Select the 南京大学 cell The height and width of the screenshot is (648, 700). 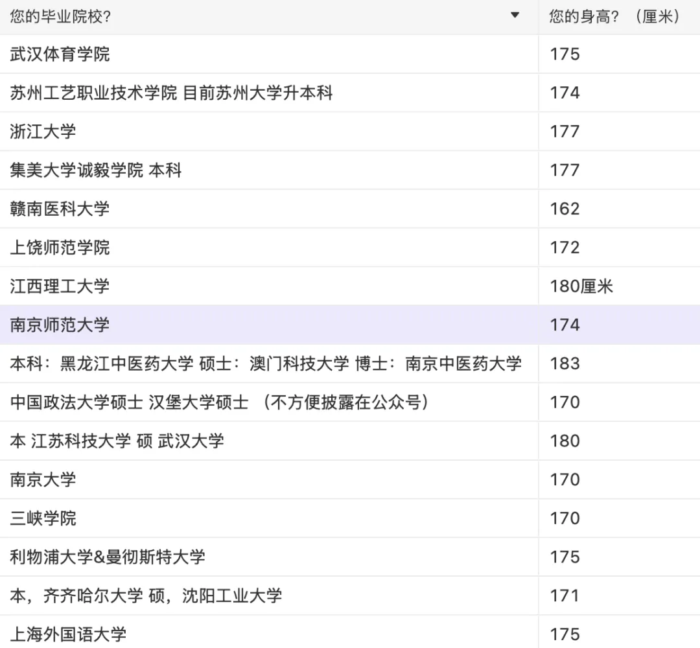pos(269,480)
